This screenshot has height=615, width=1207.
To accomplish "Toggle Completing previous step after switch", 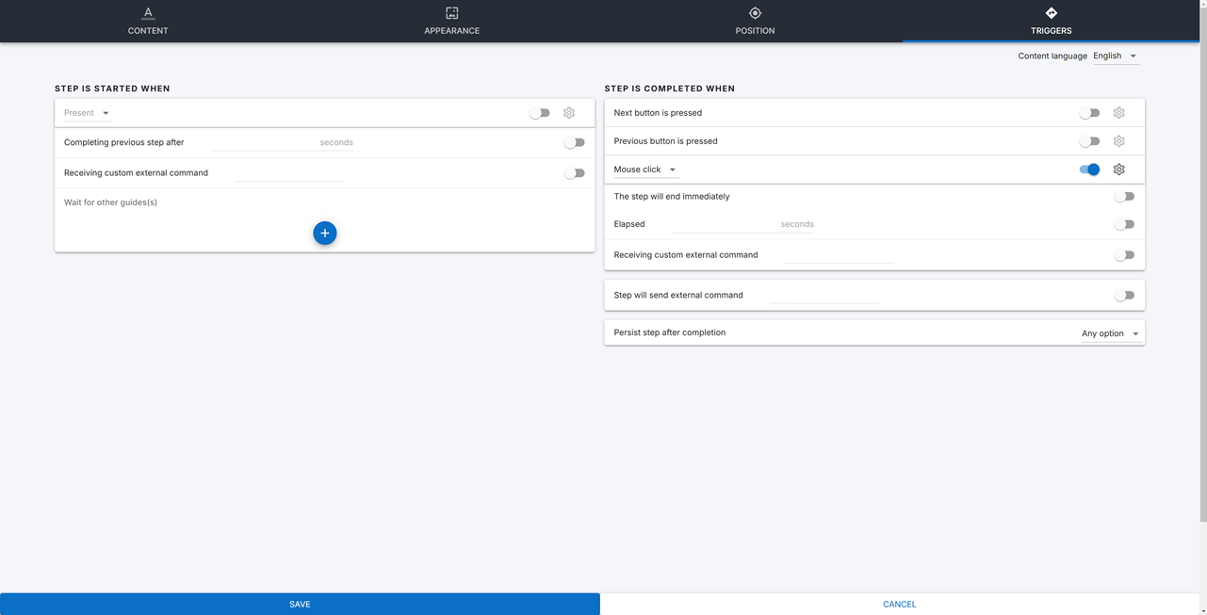I will pos(574,143).
